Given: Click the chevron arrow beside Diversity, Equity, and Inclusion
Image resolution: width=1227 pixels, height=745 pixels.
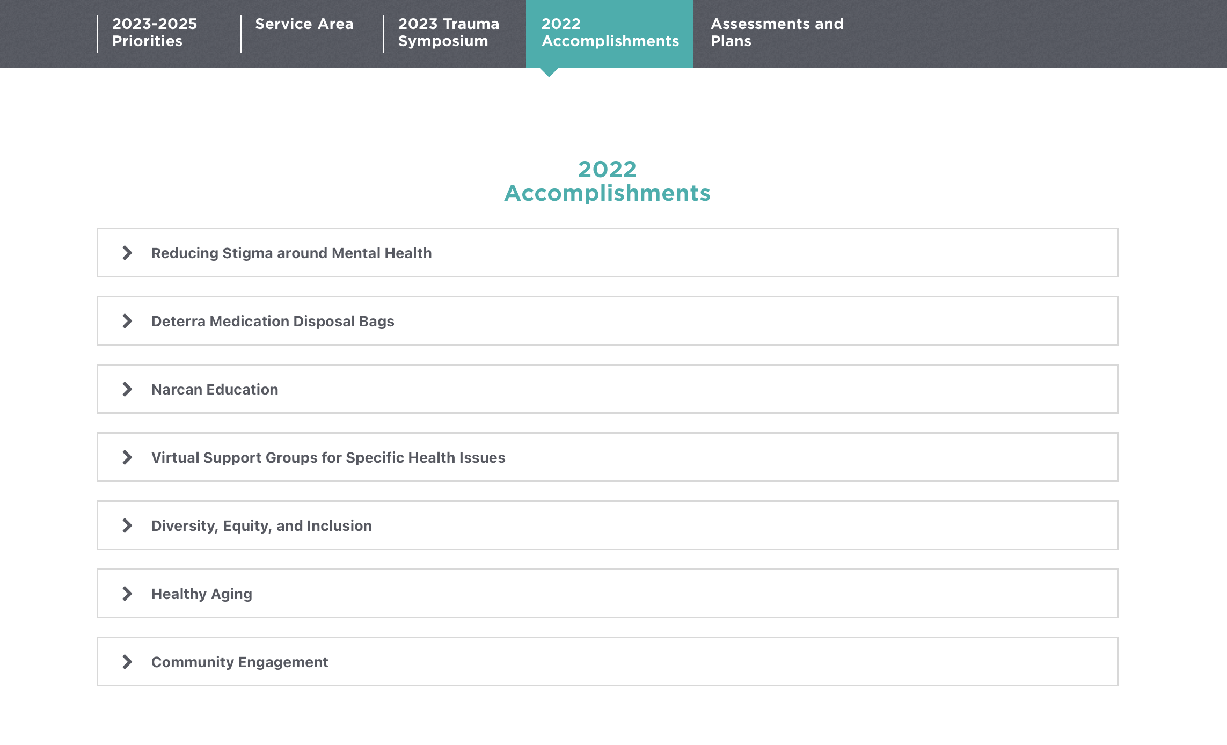Looking at the screenshot, I should point(127,525).
